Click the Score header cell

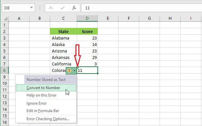pos(87,31)
